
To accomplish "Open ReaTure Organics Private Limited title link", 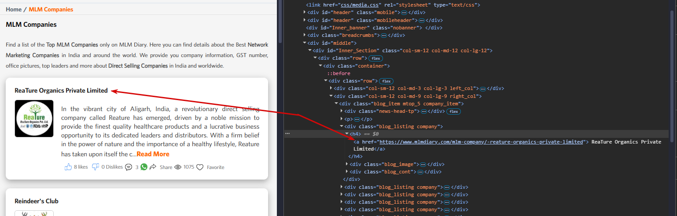I will click(x=61, y=90).
